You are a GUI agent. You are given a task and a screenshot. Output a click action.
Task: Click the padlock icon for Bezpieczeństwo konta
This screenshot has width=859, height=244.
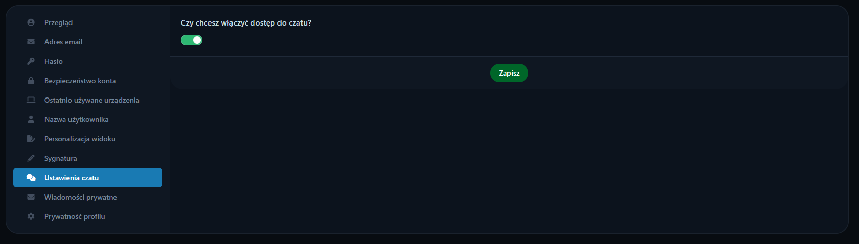[31, 81]
